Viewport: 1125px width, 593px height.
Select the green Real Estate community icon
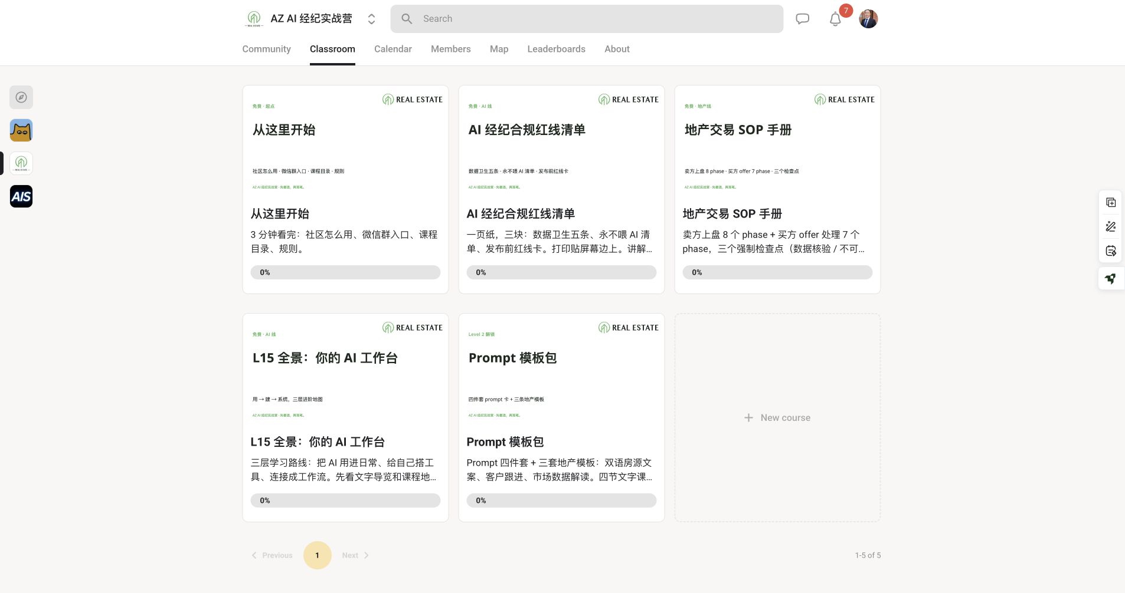click(x=21, y=163)
